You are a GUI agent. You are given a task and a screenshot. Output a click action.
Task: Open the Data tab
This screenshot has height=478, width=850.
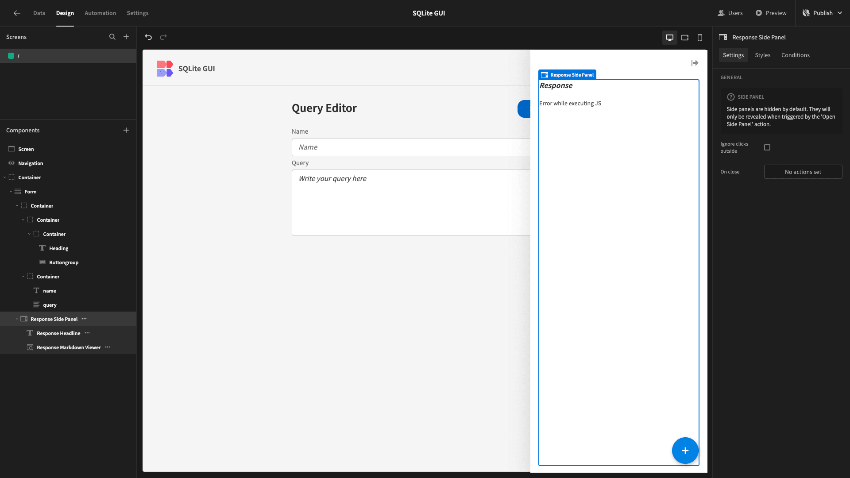coord(39,13)
